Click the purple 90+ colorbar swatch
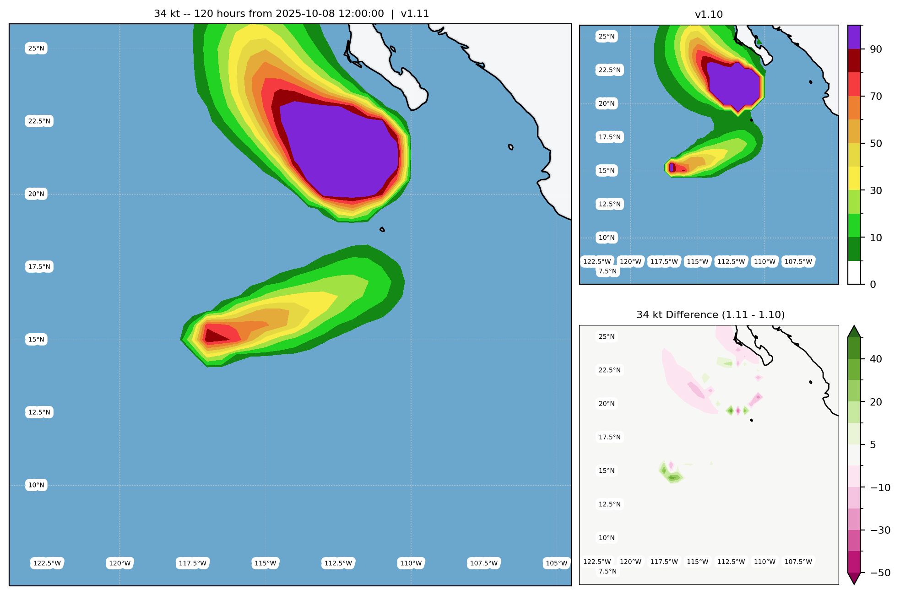 (x=854, y=37)
